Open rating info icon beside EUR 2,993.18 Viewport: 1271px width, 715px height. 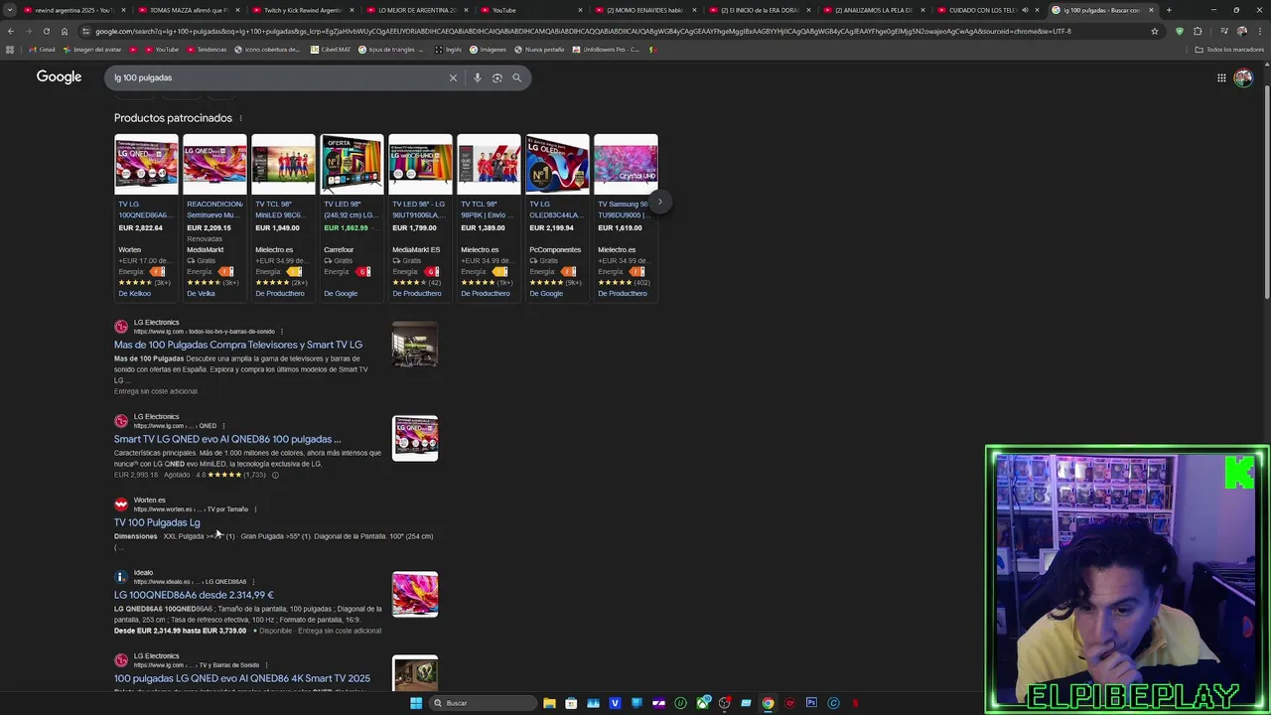point(275,475)
